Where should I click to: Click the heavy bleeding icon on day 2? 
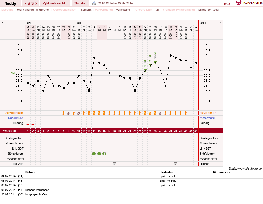(33, 123)
